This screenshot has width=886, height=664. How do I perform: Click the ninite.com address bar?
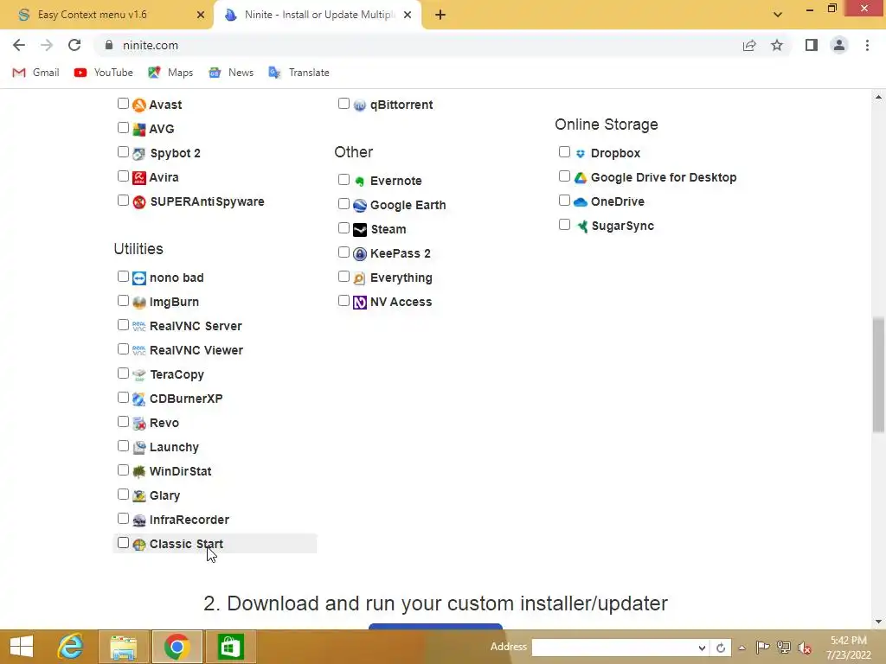click(418, 45)
